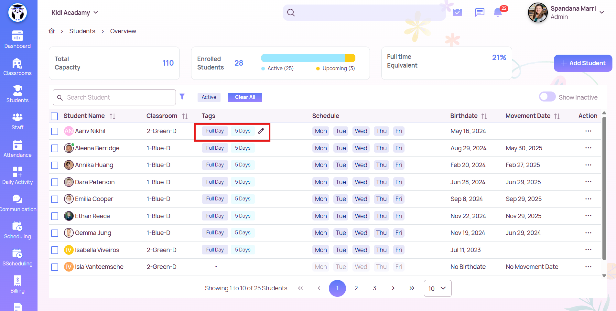Click the calendar check icon in header

pos(457,13)
